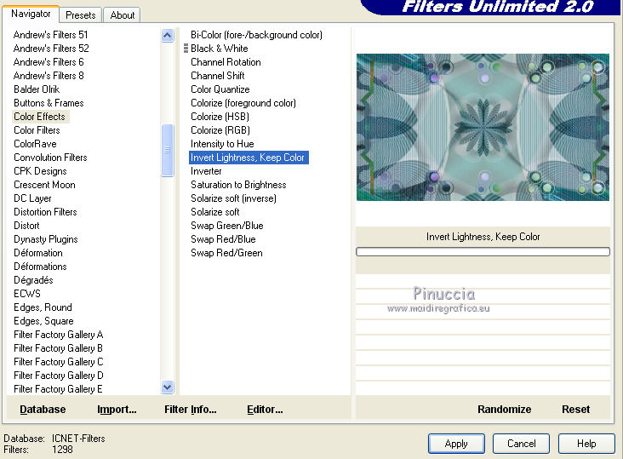Select Filter Factory Gallery C

(x=59, y=362)
